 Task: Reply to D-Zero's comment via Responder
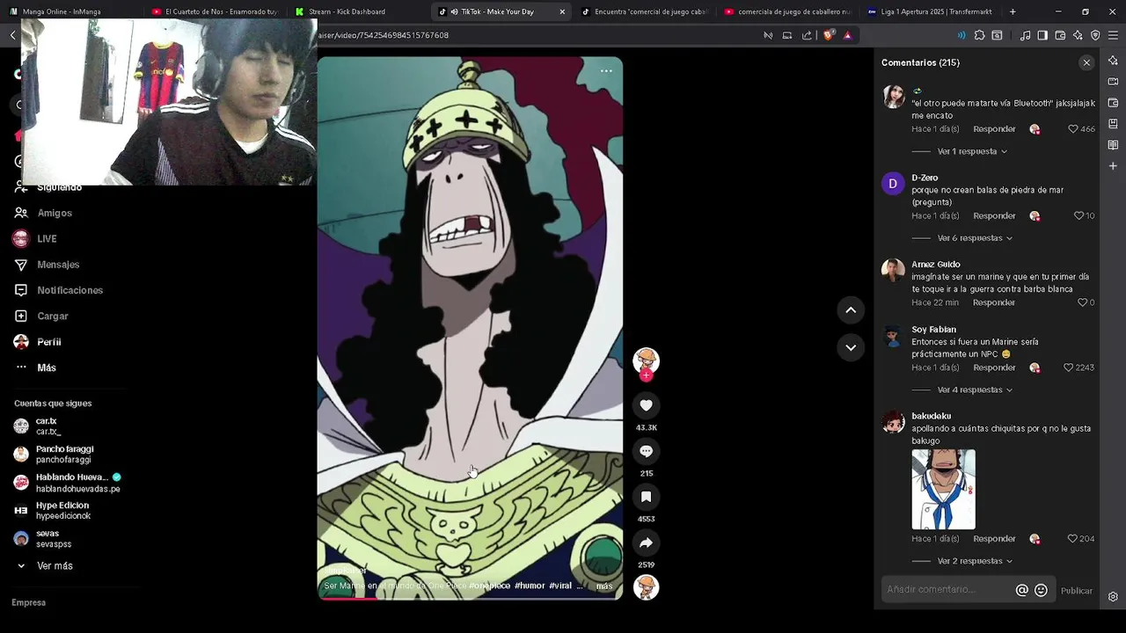pos(994,216)
